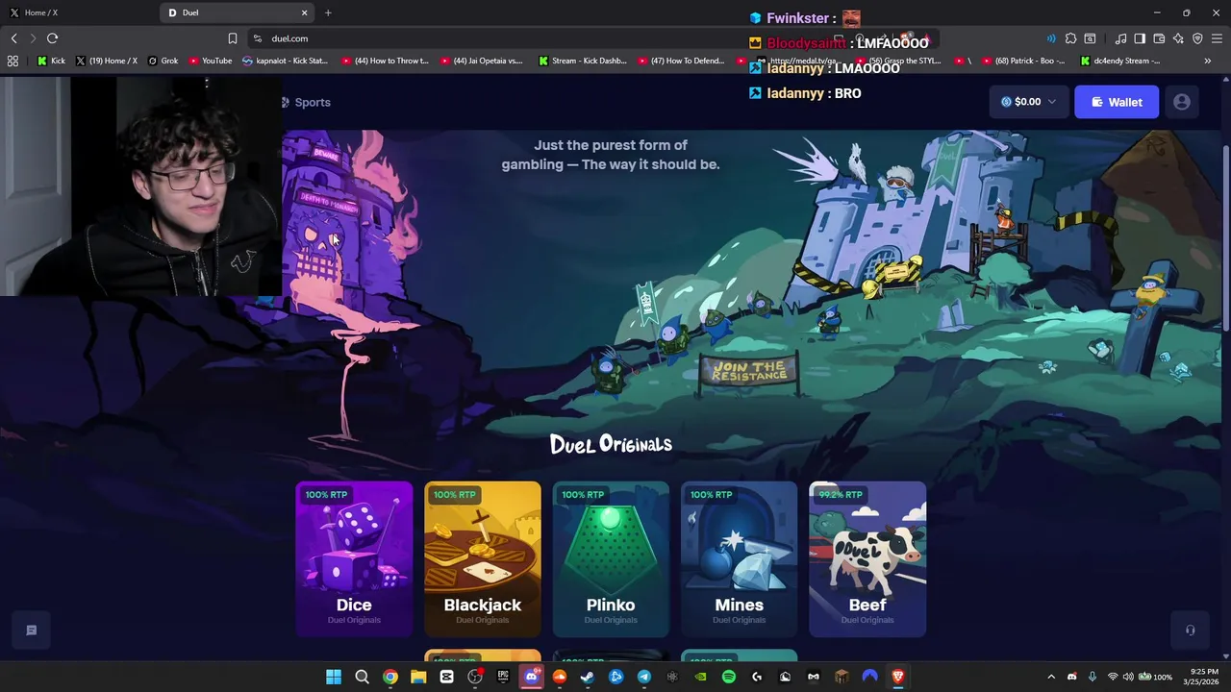The height and width of the screenshot is (692, 1231).
Task: Show more bookmarks chevron
Action: (1207, 61)
